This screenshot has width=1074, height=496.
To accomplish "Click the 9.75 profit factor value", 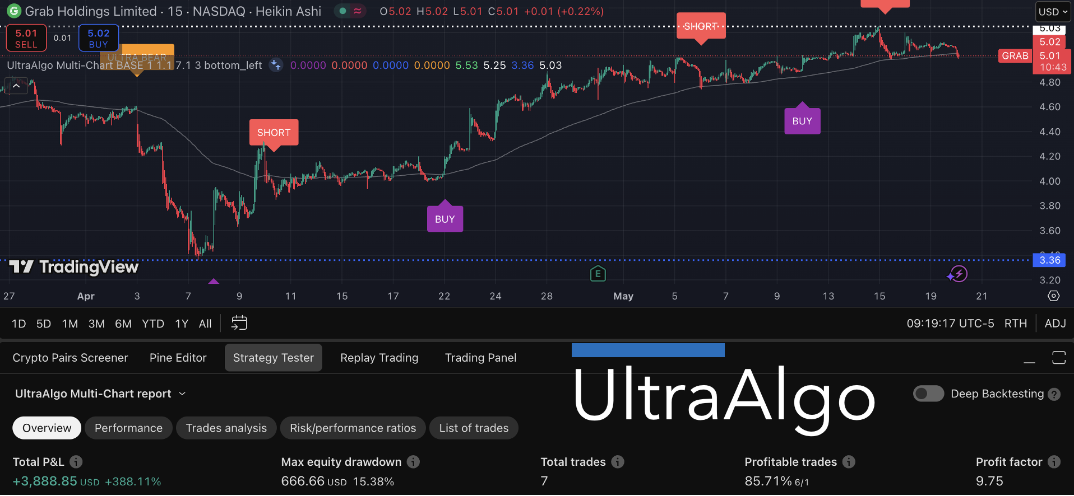I will click(989, 481).
